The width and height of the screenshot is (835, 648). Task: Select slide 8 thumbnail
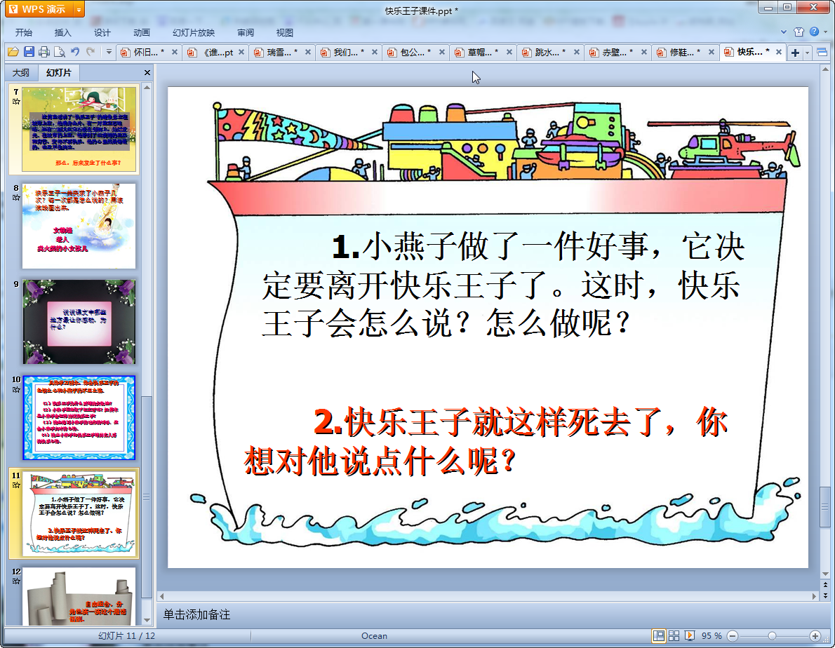tap(79, 226)
